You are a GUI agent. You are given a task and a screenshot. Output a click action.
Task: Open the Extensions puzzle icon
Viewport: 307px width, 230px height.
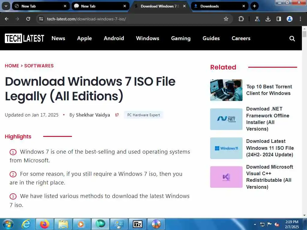(x=241, y=19)
